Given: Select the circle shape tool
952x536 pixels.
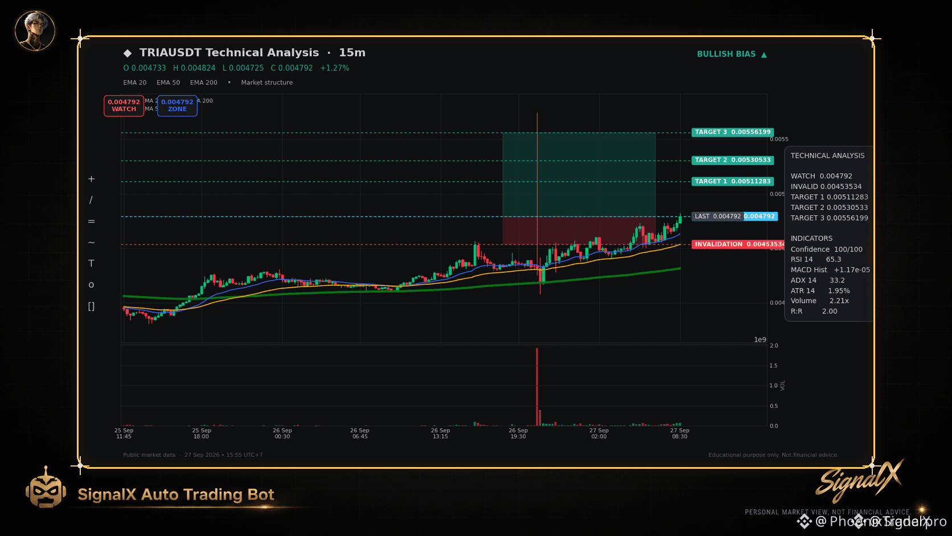Looking at the screenshot, I should 91,285.
